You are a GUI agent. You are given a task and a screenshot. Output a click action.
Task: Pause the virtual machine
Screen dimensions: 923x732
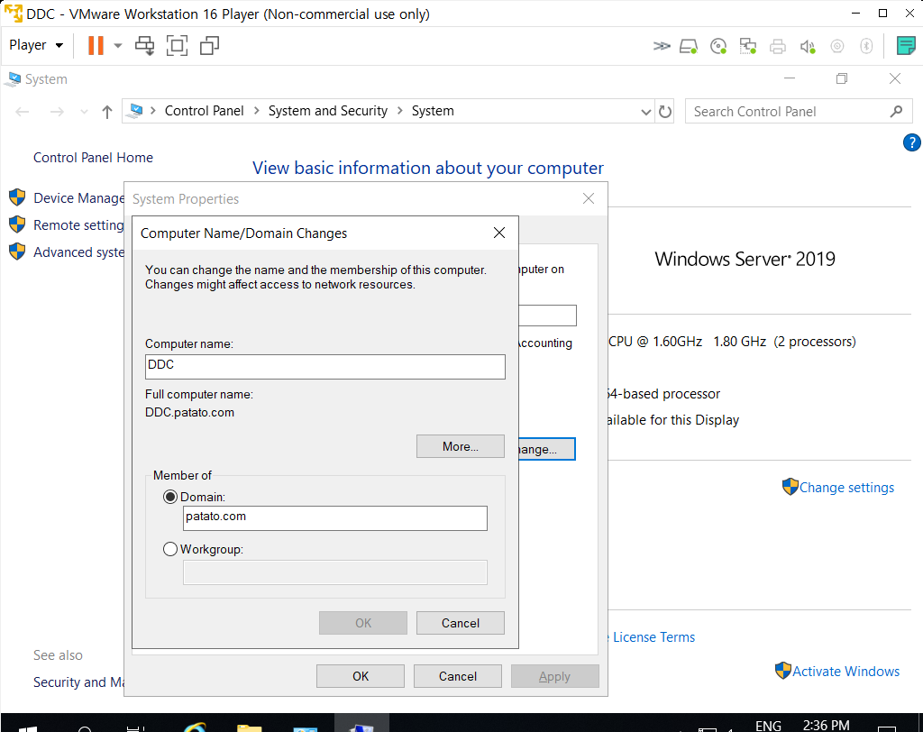96,45
